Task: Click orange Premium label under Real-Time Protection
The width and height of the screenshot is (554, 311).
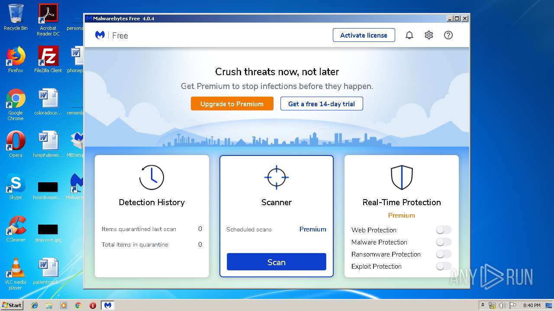Action: (x=402, y=216)
